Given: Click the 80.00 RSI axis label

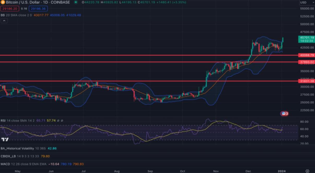Looking at the screenshot, I should 305,121.
